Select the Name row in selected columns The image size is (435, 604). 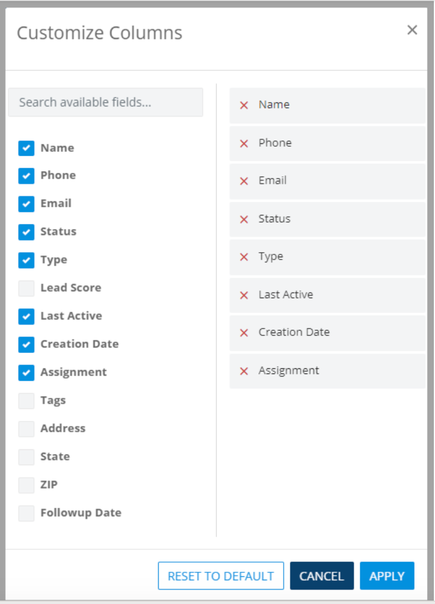pyautogui.click(x=327, y=105)
